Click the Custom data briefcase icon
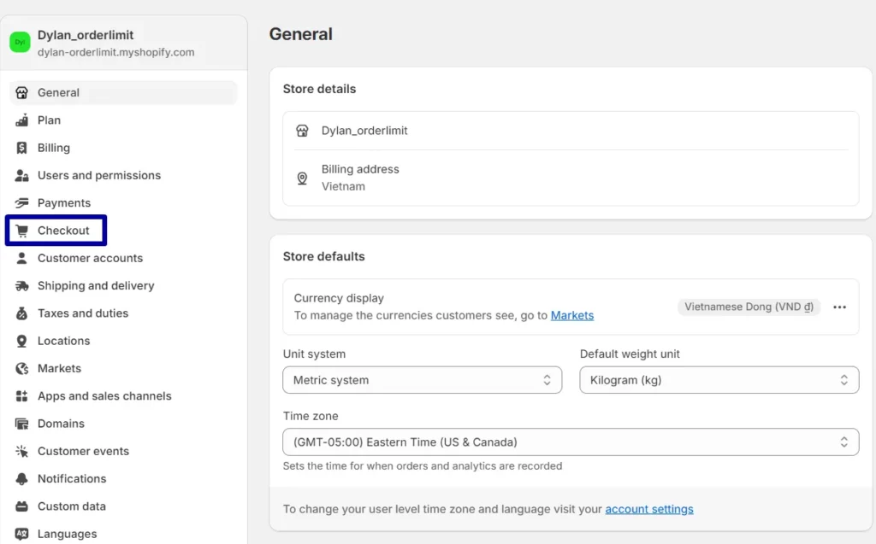Screen dimensions: 876x544 [x=21, y=506]
